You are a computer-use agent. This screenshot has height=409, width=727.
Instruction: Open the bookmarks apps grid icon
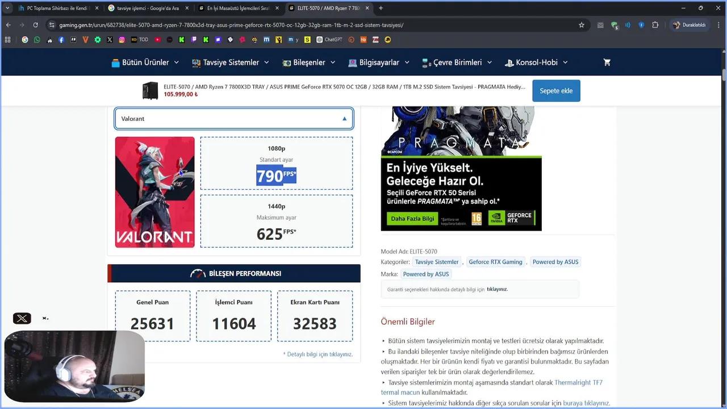pos(7,40)
